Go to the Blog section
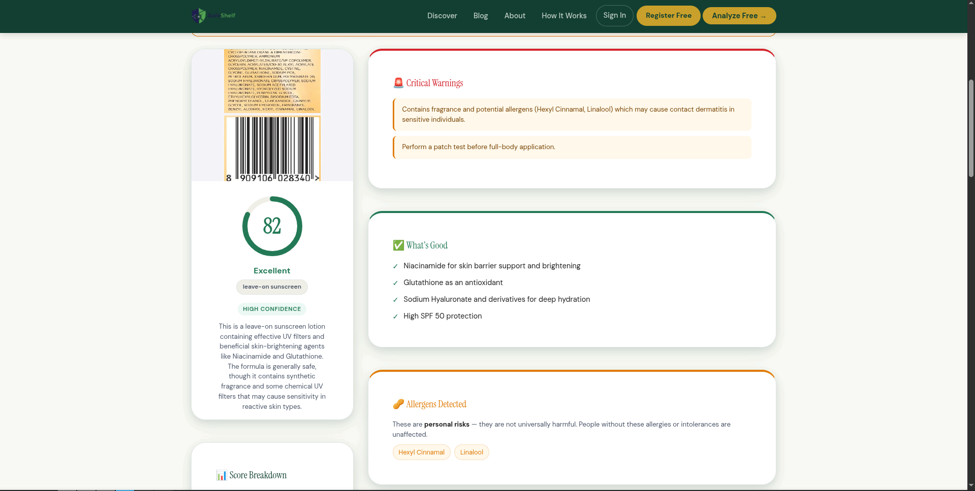This screenshot has width=975, height=491. click(x=481, y=16)
